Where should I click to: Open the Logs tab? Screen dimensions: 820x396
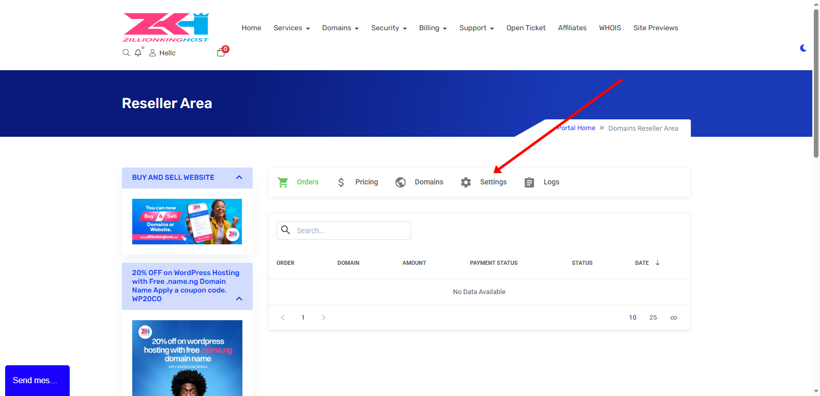[542, 182]
